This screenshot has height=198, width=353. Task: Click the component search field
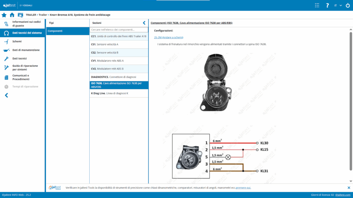click(119, 30)
